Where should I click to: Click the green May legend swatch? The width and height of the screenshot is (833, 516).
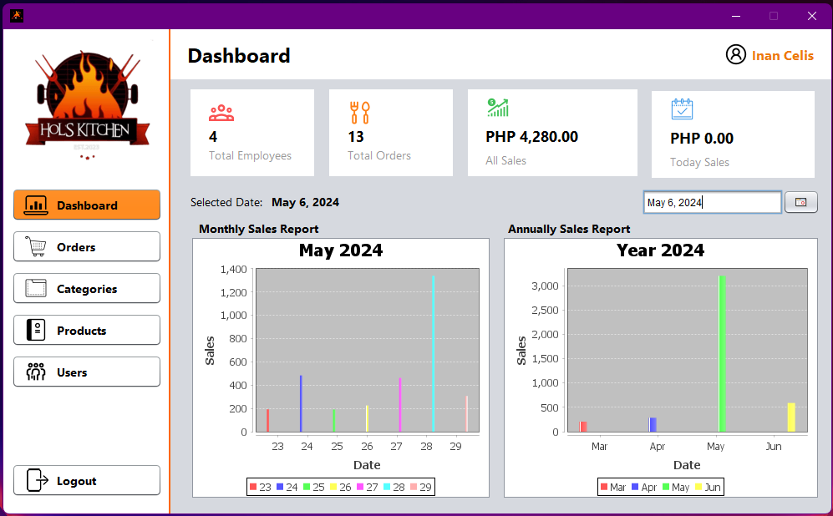point(667,487)
